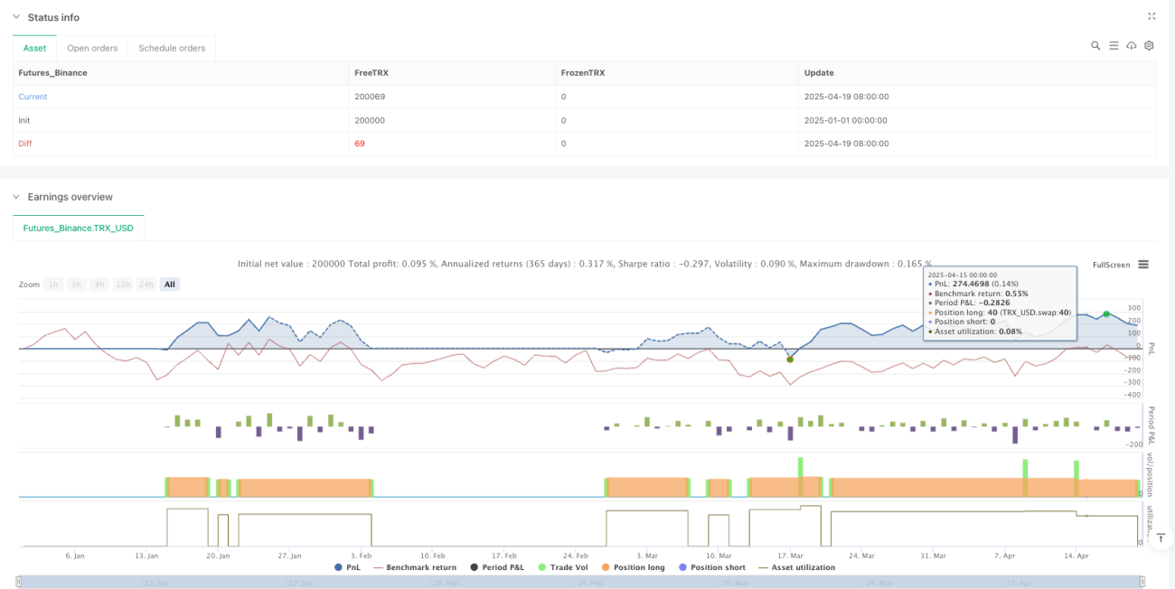Toggle PnL series in chart legend

point(350,567)
